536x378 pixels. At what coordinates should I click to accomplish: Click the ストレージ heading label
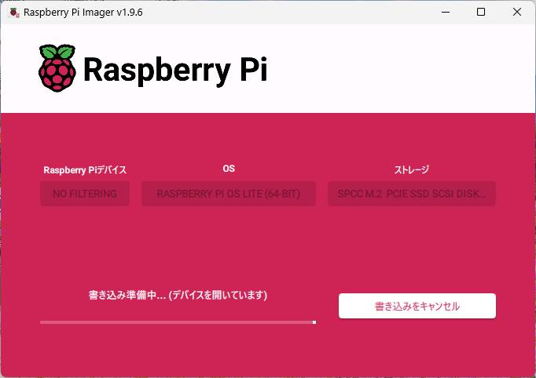(x=411, y=169)
